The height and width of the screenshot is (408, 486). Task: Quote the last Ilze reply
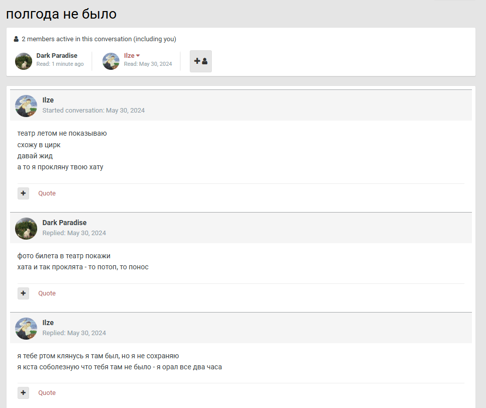coord(47,393)
